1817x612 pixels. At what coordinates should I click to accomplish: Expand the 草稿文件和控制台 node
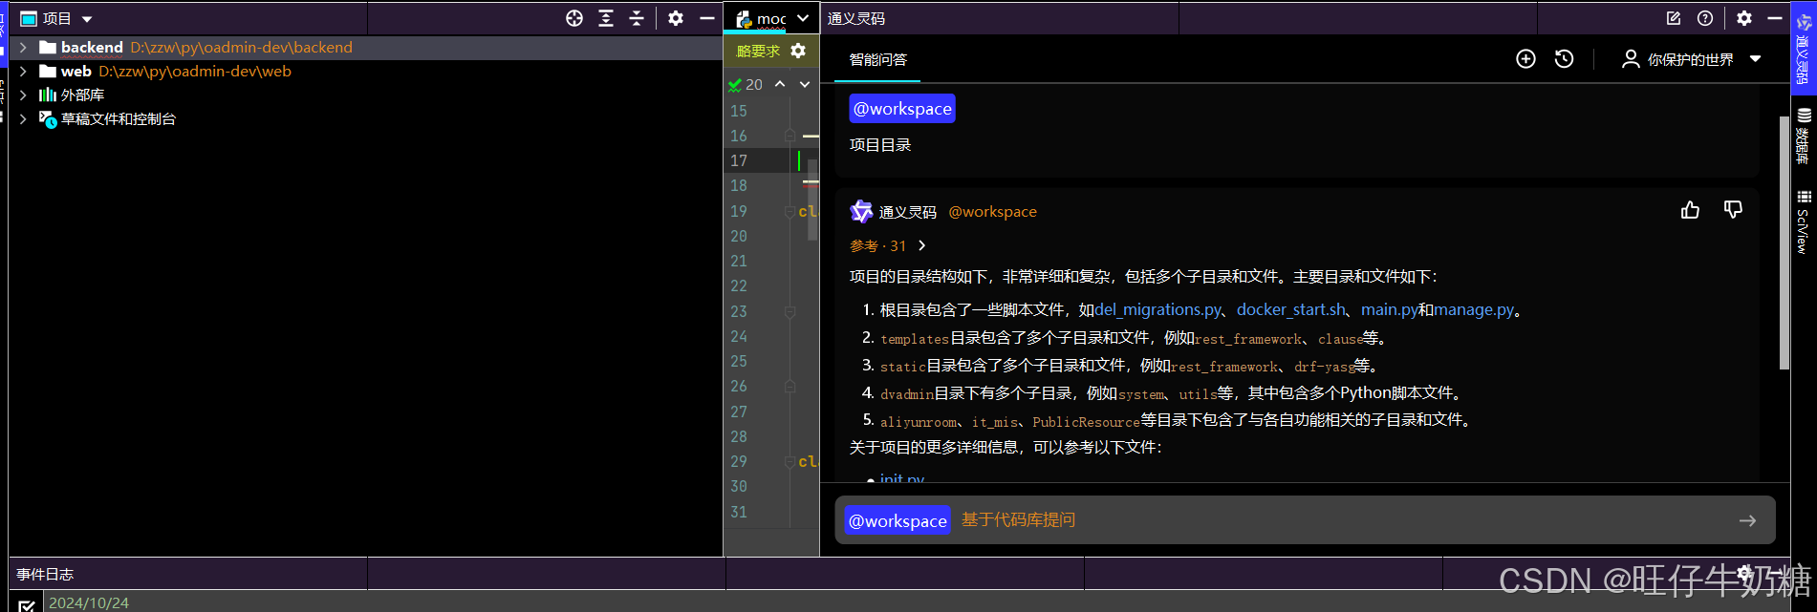click(x=23, y=118)
